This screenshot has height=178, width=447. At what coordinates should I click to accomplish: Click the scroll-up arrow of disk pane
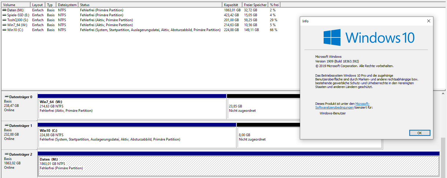coord(443,94)
